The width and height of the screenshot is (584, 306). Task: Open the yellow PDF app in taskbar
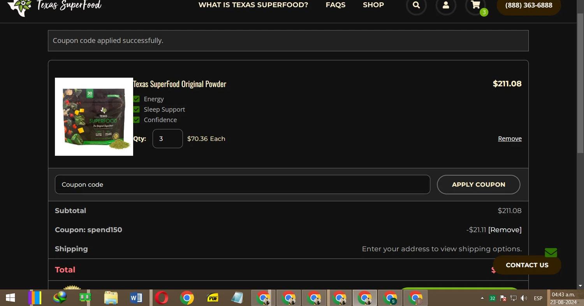[x=213, y=298]
